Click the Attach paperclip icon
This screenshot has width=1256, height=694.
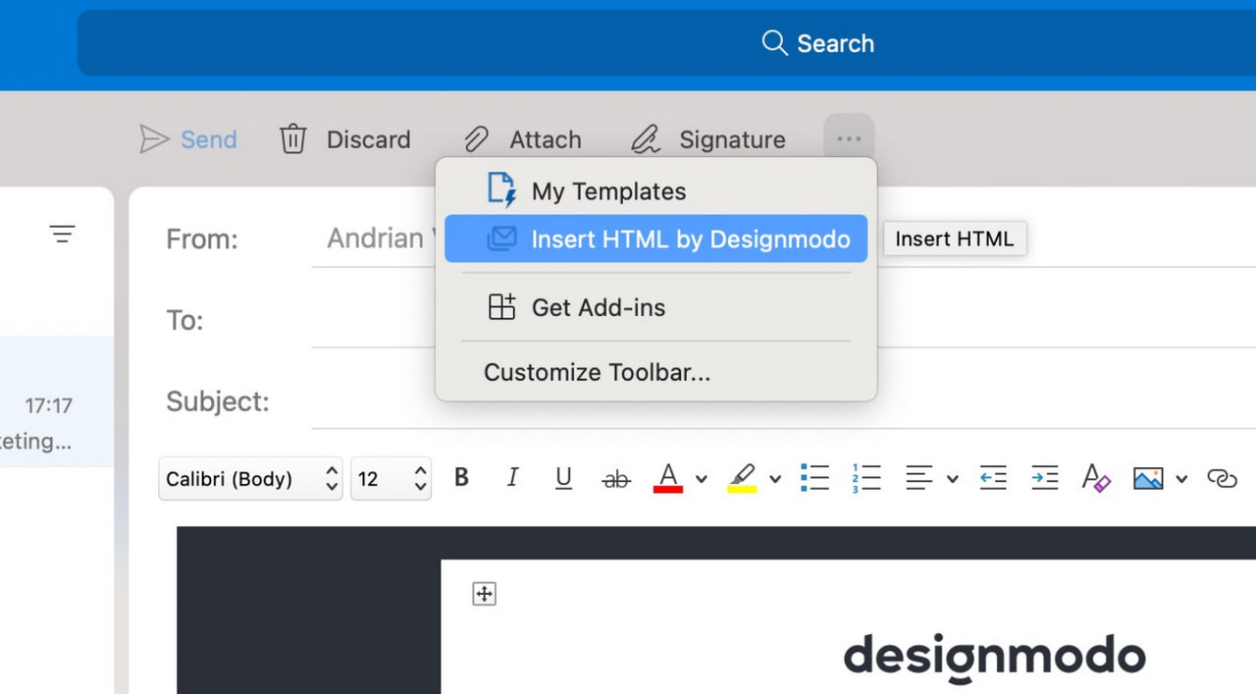coord(476,139)
